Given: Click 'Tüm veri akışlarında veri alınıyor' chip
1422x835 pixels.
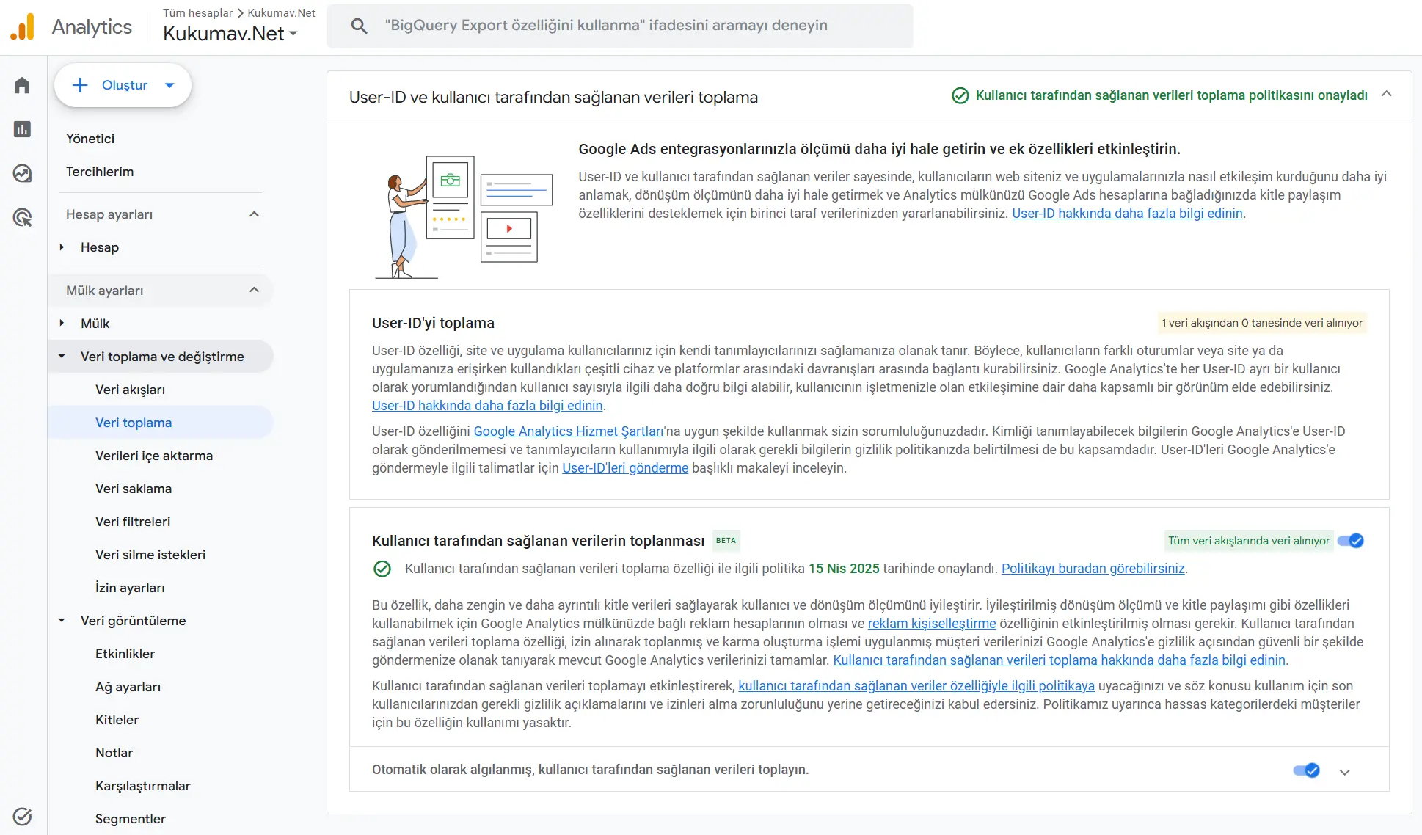Looking at the screenshot, I should tap(1249, 541).
